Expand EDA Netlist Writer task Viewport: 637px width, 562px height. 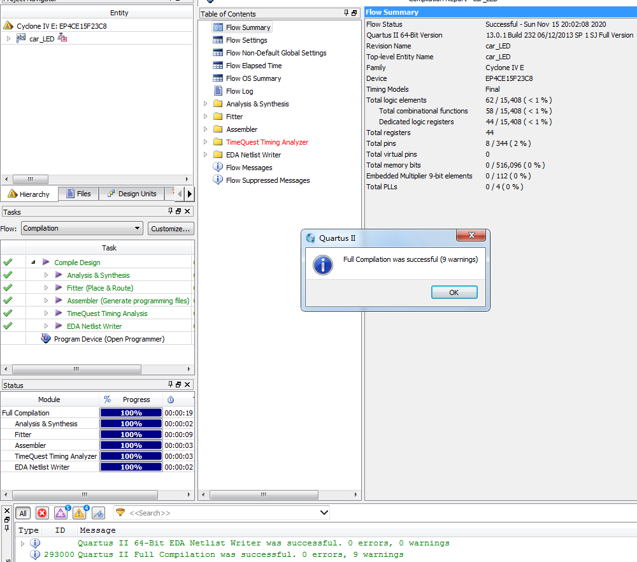(46, 326)
